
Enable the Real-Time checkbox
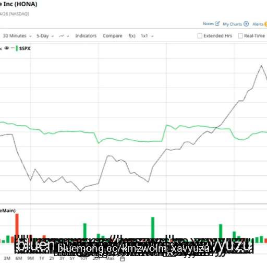click(240, 36)
